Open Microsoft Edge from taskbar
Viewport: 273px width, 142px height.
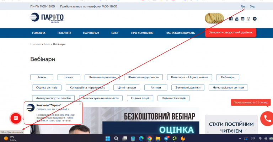pyautogui.click(x=141, y=138)
